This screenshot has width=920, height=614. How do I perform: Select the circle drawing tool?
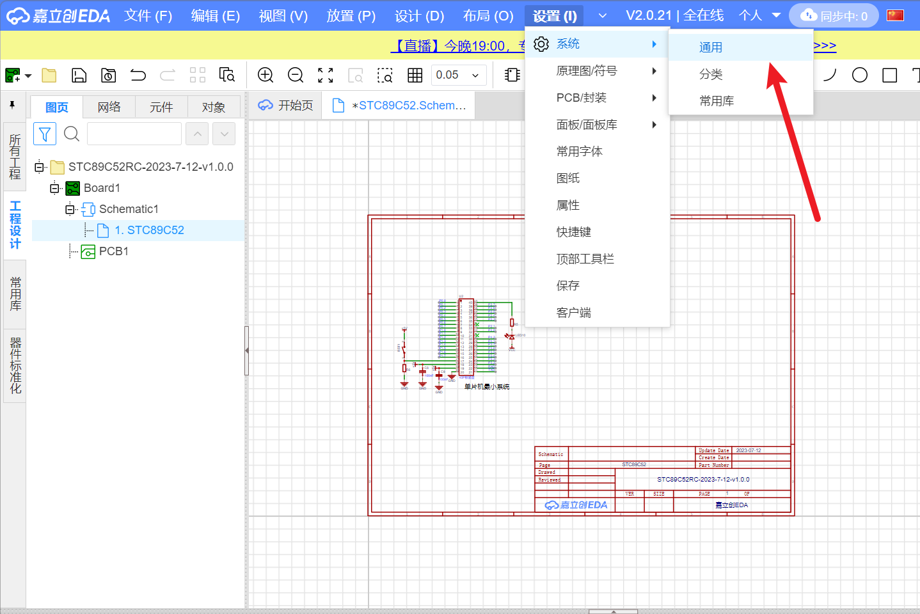pyautogui.click(x=860, y=75)
